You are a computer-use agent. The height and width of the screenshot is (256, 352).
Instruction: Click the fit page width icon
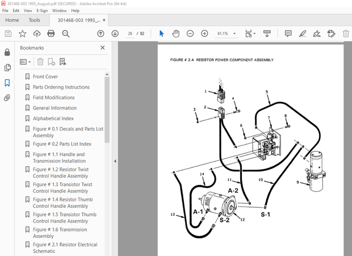click(248, 33)
